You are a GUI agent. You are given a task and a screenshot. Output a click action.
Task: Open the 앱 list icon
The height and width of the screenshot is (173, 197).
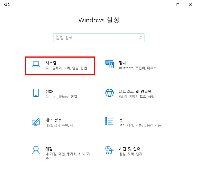[x=110, y=121]
